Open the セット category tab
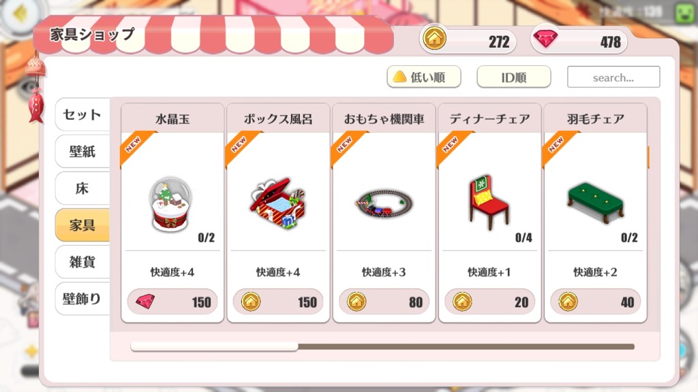 [x=82, y=114]
